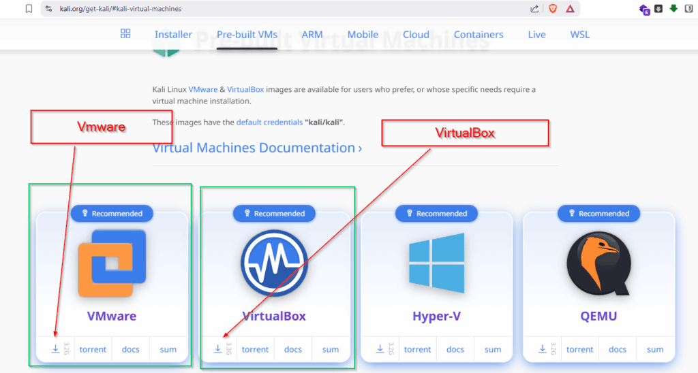Click the VirtualBox link in the description

point(245,89)
